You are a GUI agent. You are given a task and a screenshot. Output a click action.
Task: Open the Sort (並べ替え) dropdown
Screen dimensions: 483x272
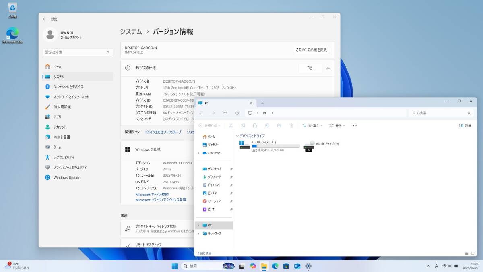point(313,125)
